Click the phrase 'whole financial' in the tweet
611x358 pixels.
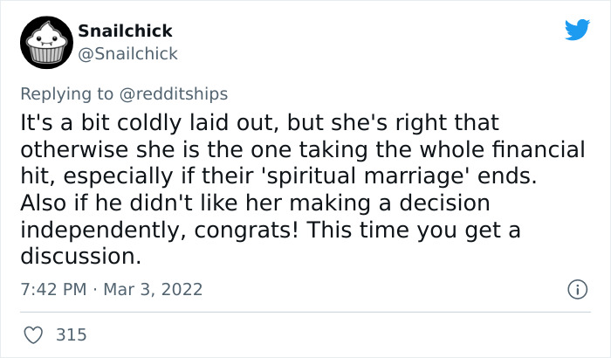[517, 148]
